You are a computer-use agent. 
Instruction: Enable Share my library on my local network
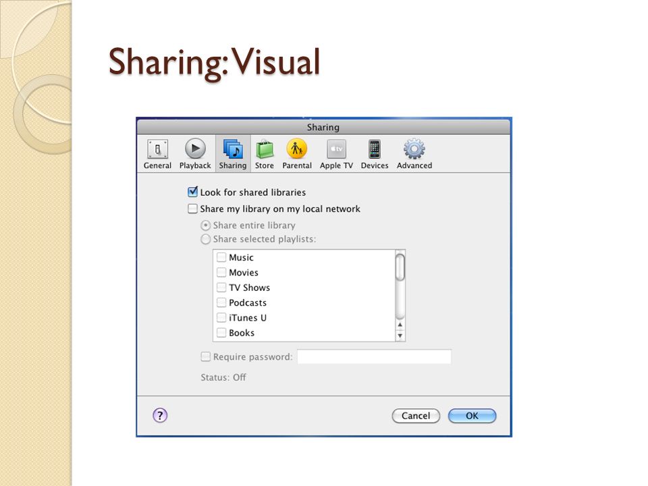(x=192, y=209)
